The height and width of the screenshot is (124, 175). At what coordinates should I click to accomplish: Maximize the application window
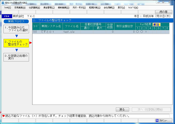pyautogui.click(x=163, y=2)
